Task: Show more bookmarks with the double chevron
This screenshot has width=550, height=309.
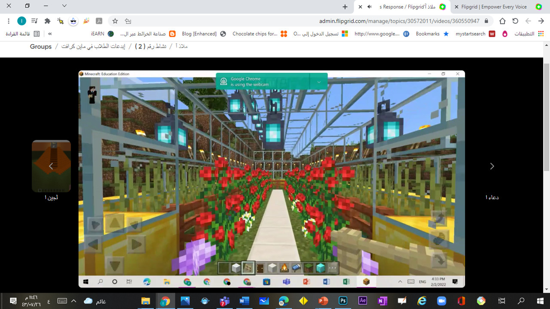Action: (50, 34)
